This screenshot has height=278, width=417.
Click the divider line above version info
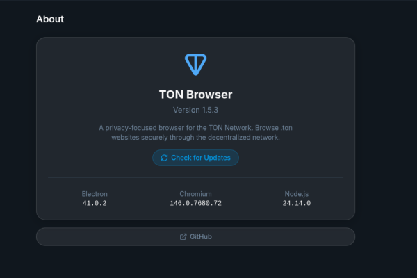tap(195, 177)
